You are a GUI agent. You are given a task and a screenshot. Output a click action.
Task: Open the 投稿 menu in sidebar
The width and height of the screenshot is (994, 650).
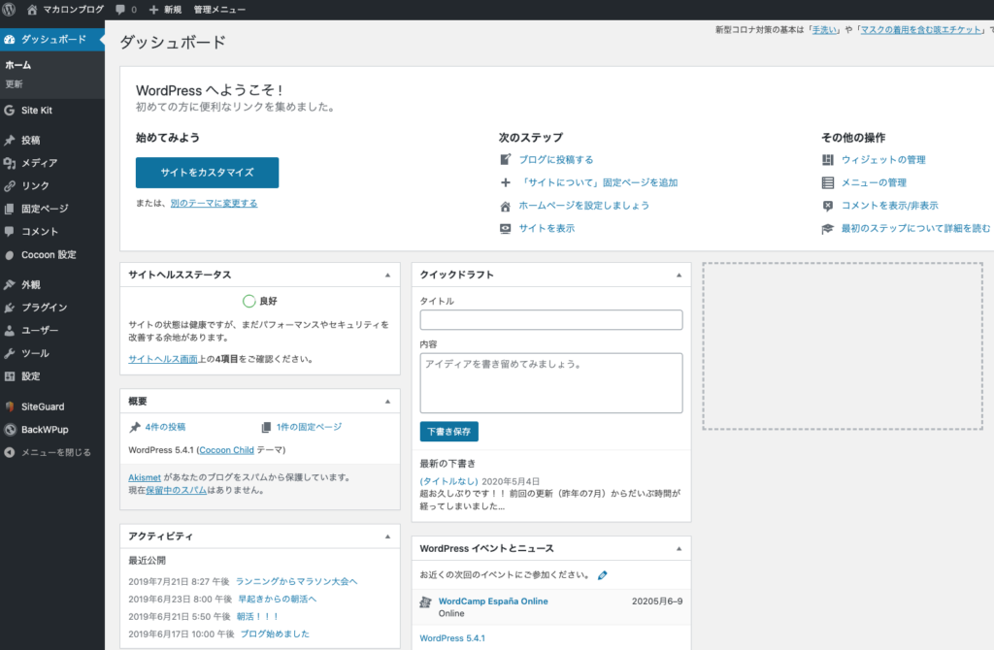pos(31,140)
